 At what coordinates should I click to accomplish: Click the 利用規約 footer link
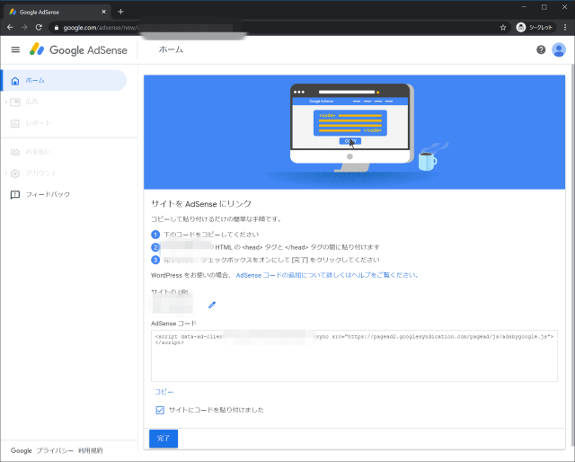tap(90, 450)
